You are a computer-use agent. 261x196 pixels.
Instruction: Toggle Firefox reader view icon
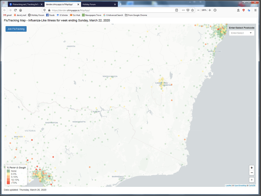[x=177, y=10]
